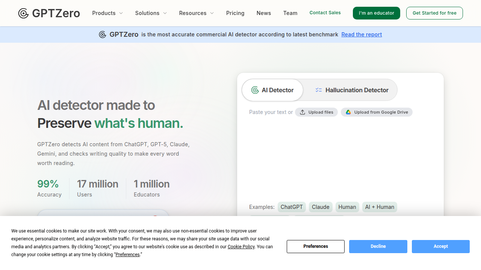Load the ChatGPT example
The width and height of the screenshot is (481, 270).
click(x=292, y=207)
